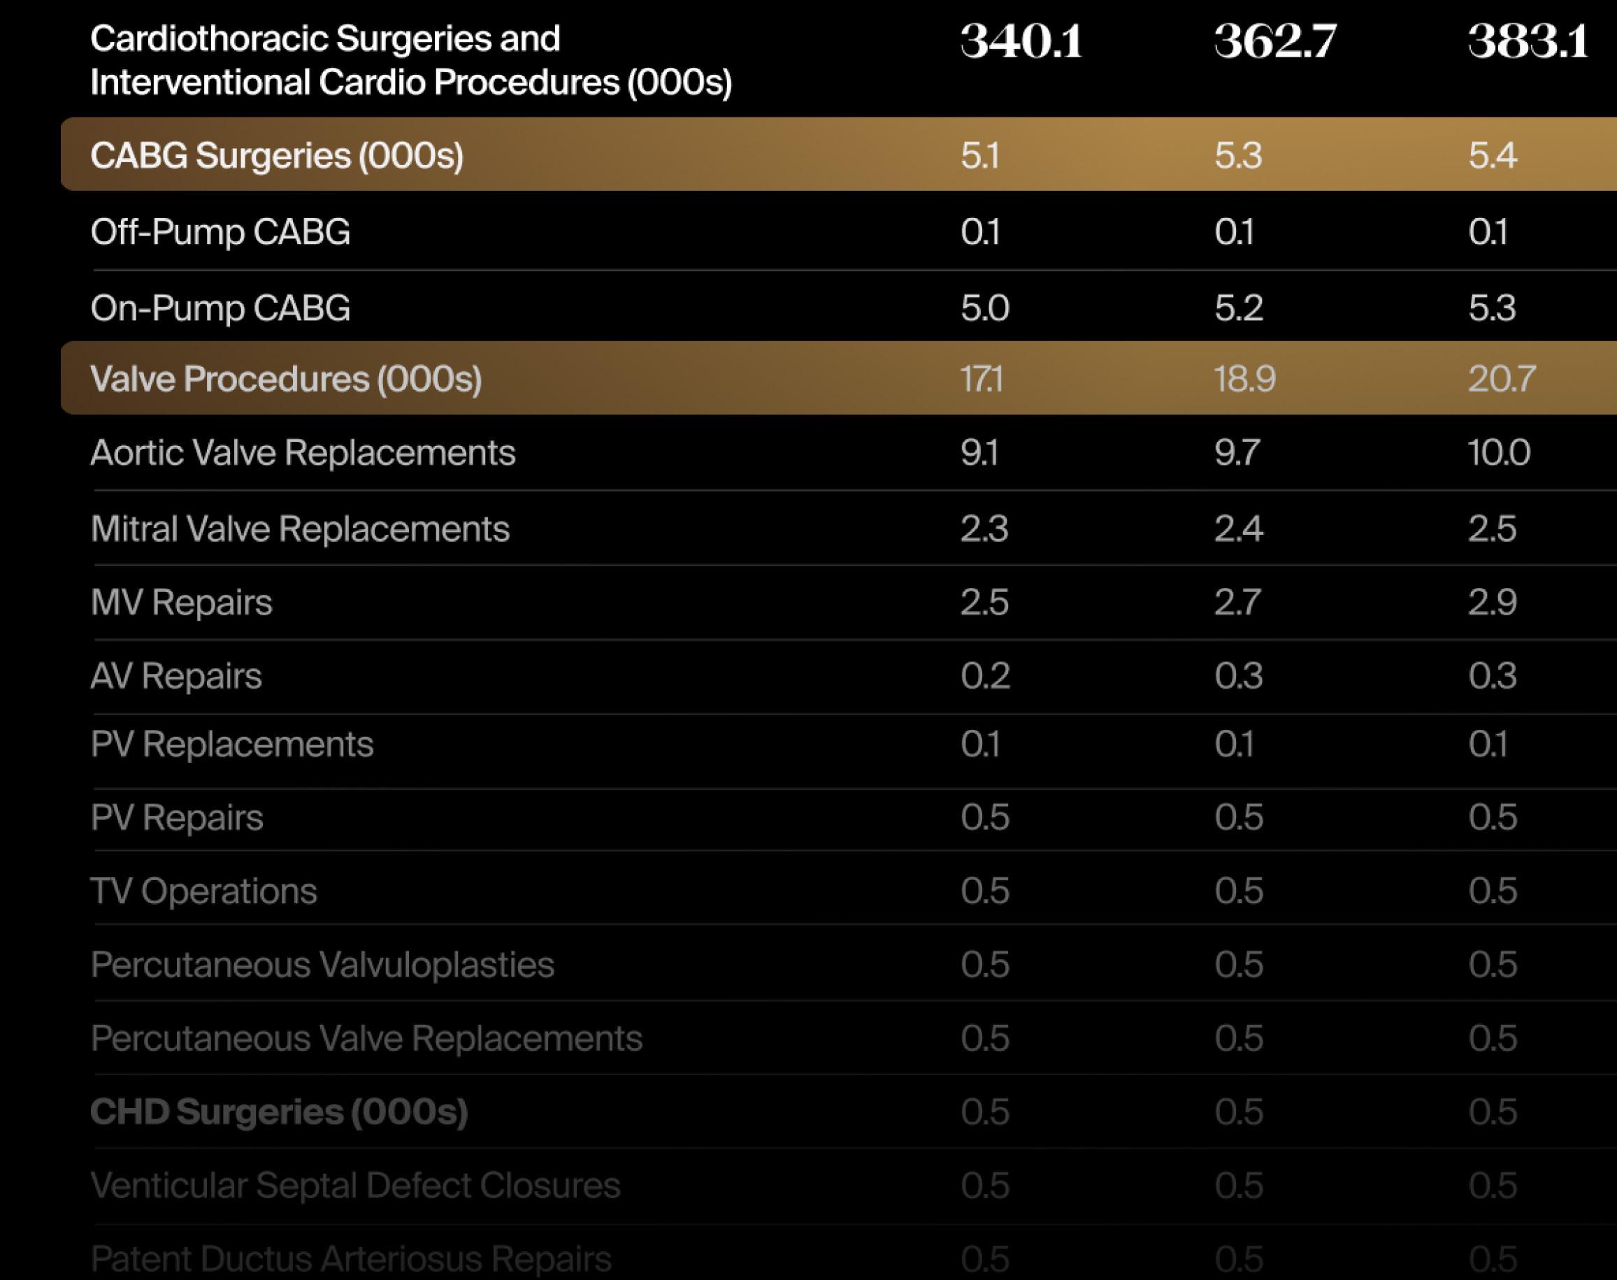Click the Valve Procedures (000s) highlighted row

(285, 378)
